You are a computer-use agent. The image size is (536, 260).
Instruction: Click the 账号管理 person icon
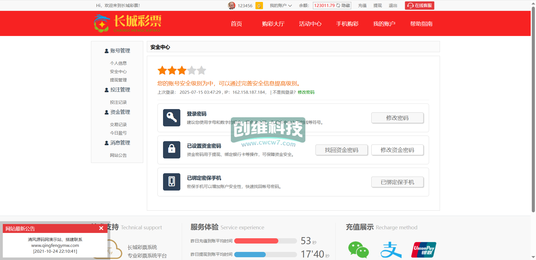(x=106, y=51)
